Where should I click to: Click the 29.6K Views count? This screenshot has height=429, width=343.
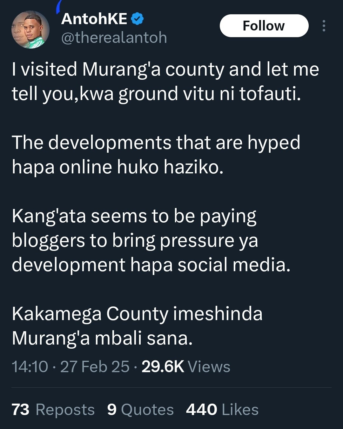tap(186, 366)
